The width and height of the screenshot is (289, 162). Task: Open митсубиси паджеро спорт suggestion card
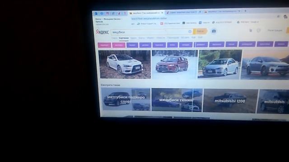click(126, 99)
